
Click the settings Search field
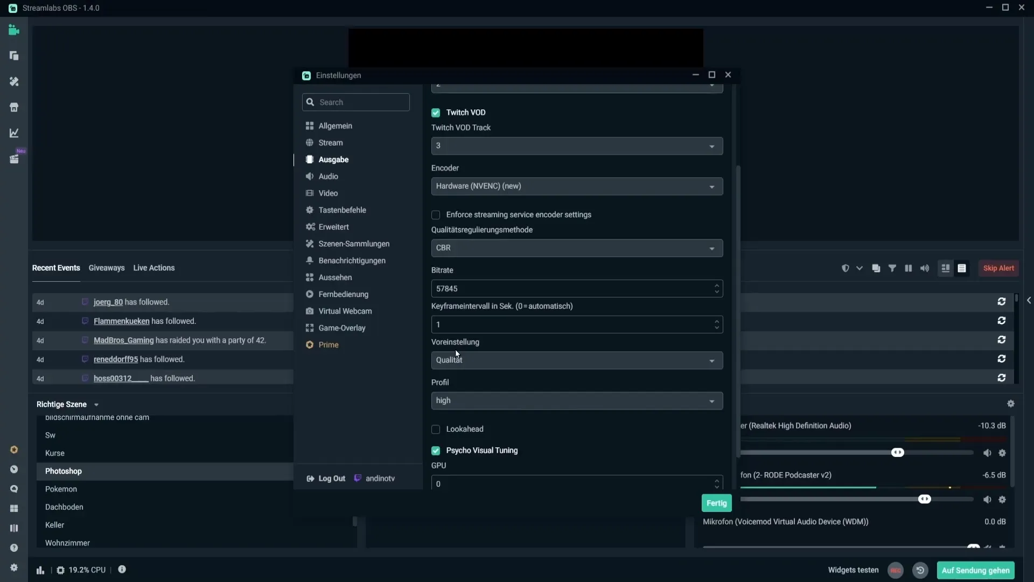(x=356, y=102)
